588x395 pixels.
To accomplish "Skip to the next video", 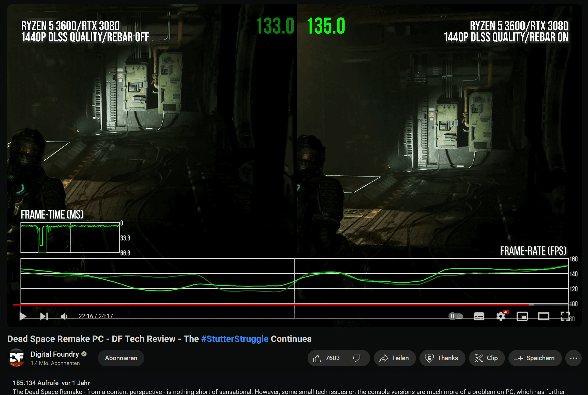I will pyautogui.click(x=44, y=316).
